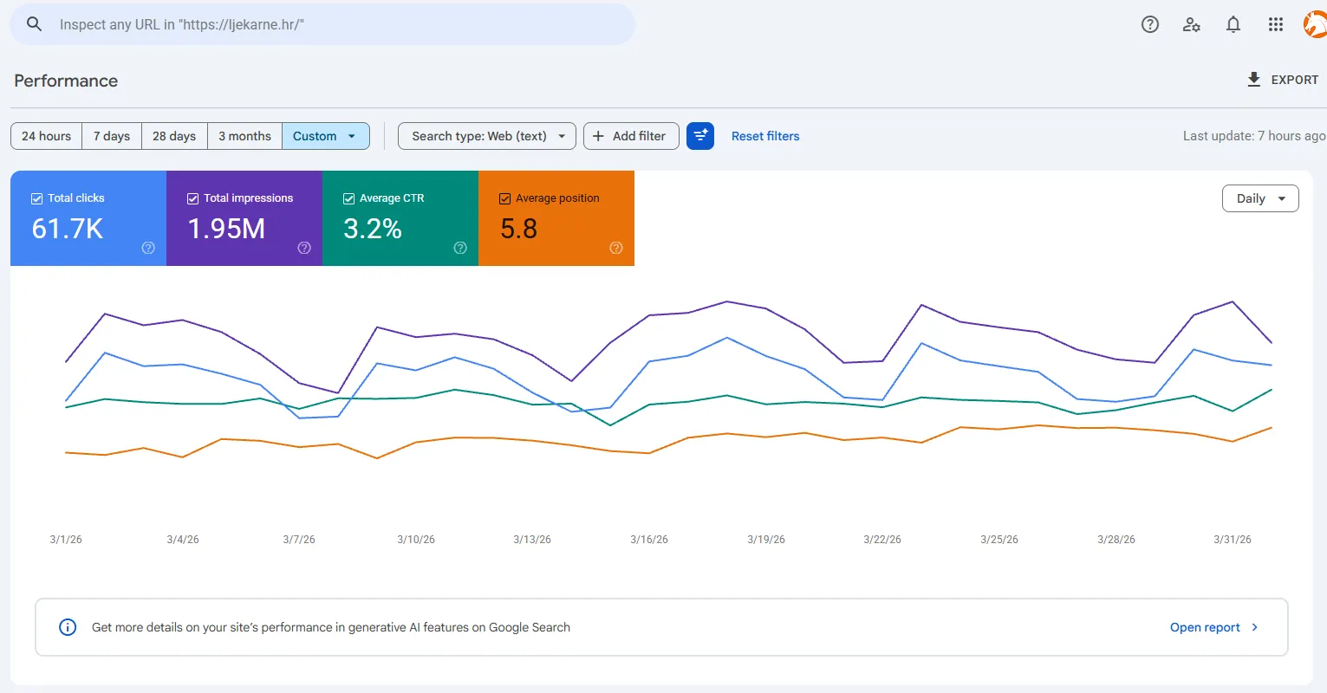
Task: Toggle the Average position checkbox
Action: (505, 198)
